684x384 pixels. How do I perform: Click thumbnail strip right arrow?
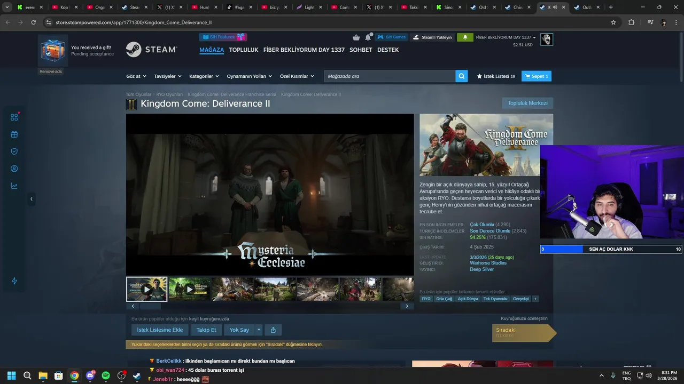click(x=407, y=306)
